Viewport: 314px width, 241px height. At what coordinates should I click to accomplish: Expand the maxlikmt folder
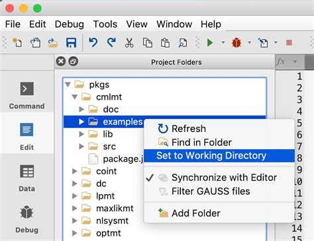(x=75, y=208)
